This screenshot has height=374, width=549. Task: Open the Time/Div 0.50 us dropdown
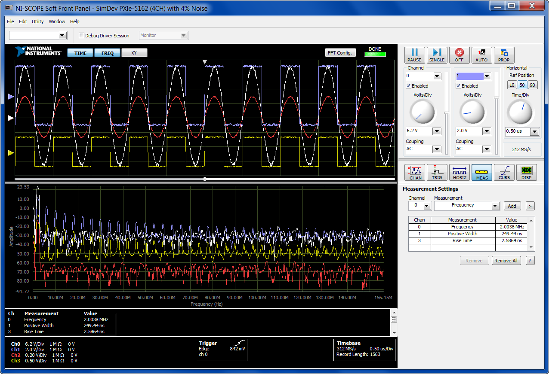coord(534,131)
